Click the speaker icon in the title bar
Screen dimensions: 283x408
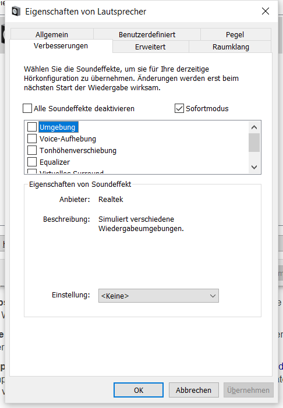[16, 12]
